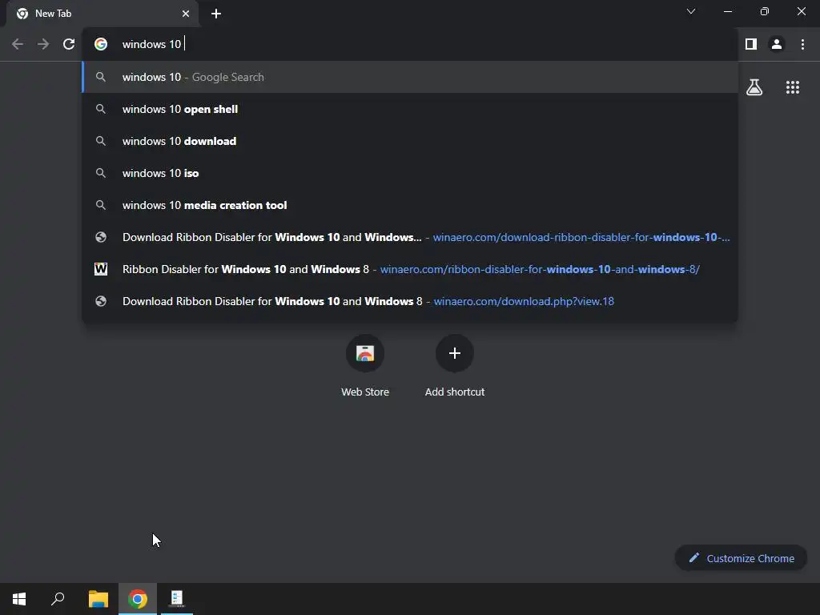Close the New Tab tab
Viewport: 820px width, 615px height.
[186, 14]
